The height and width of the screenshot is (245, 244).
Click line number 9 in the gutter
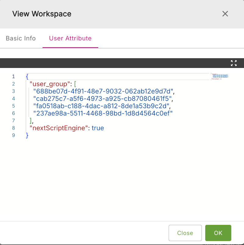pyautogui.click(x=13, y=135)
